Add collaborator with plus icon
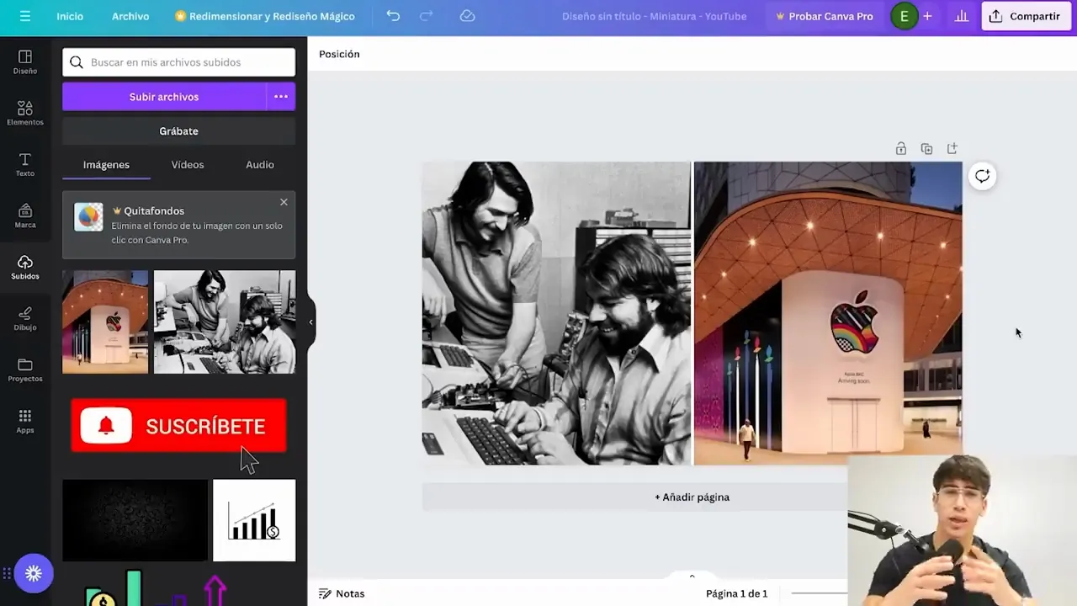Screen dimensions: 1077x606 coord(927,16)
